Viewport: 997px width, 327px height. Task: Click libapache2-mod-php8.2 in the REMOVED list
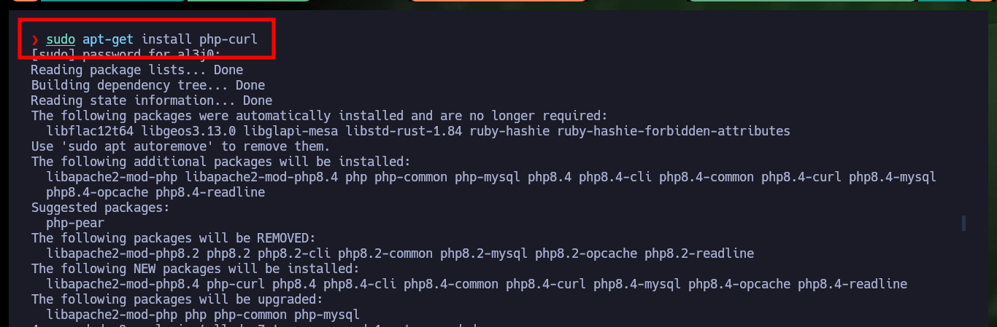pyautogui.click(x=123, y=253)
